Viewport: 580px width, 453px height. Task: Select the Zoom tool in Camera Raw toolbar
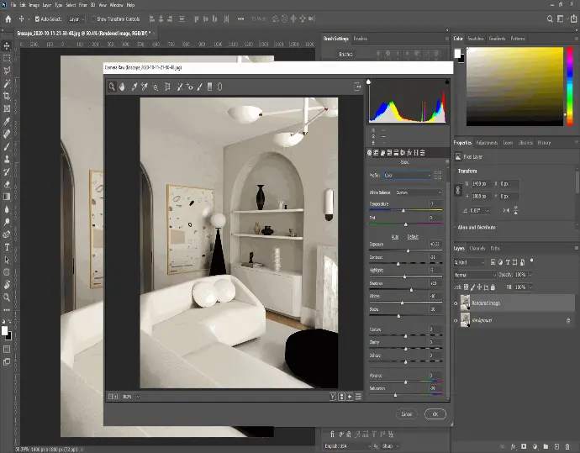(111, 86)
